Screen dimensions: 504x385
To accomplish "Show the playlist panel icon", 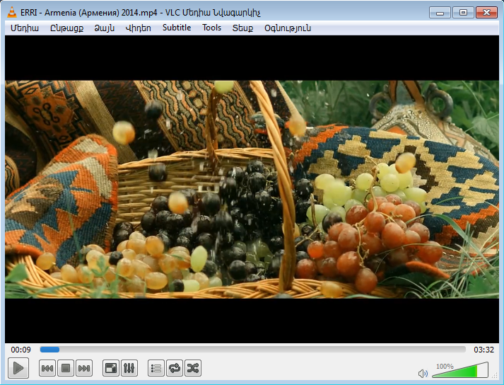I will pyautogui.click(x=156, y=368).
